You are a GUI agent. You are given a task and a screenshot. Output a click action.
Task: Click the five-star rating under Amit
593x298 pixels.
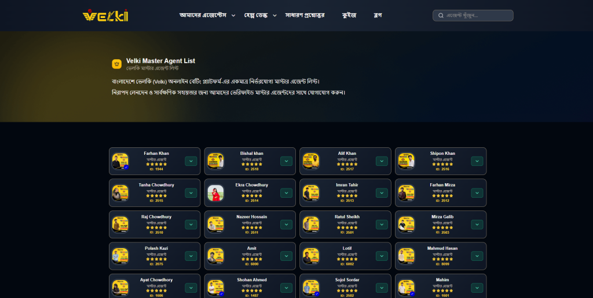251,259
